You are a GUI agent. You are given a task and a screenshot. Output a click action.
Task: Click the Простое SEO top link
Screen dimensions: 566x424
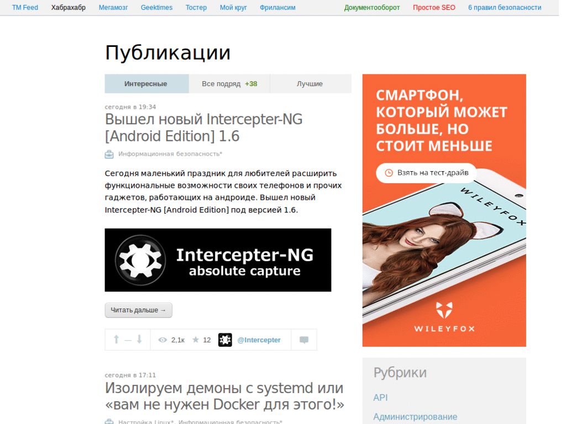point(434,7)
